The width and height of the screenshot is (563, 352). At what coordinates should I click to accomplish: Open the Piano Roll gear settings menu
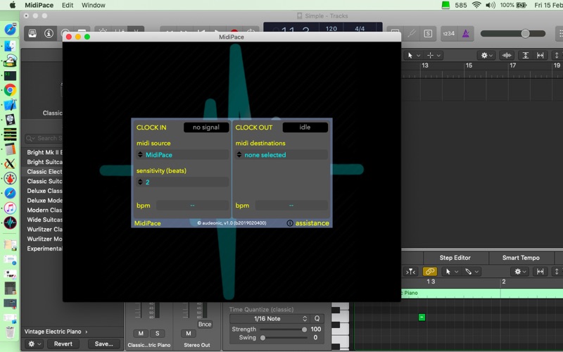(519, 272)
